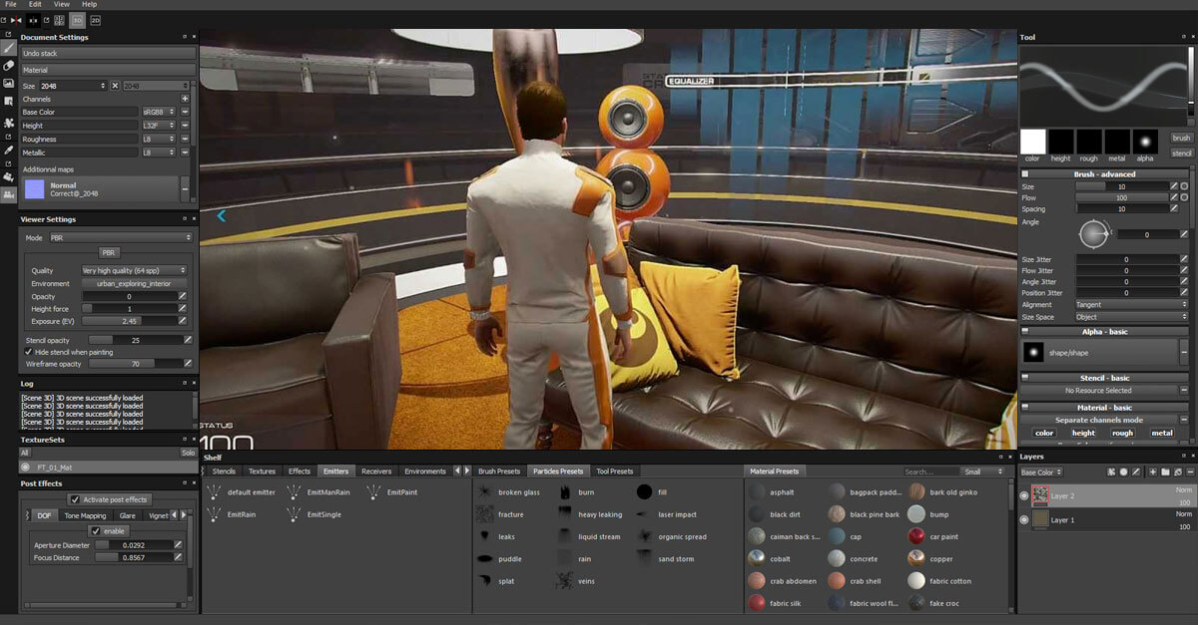
Task: Hide Layer 2 using its visibility toggle
Action: pyautogui.click(x=1024, y=495)
